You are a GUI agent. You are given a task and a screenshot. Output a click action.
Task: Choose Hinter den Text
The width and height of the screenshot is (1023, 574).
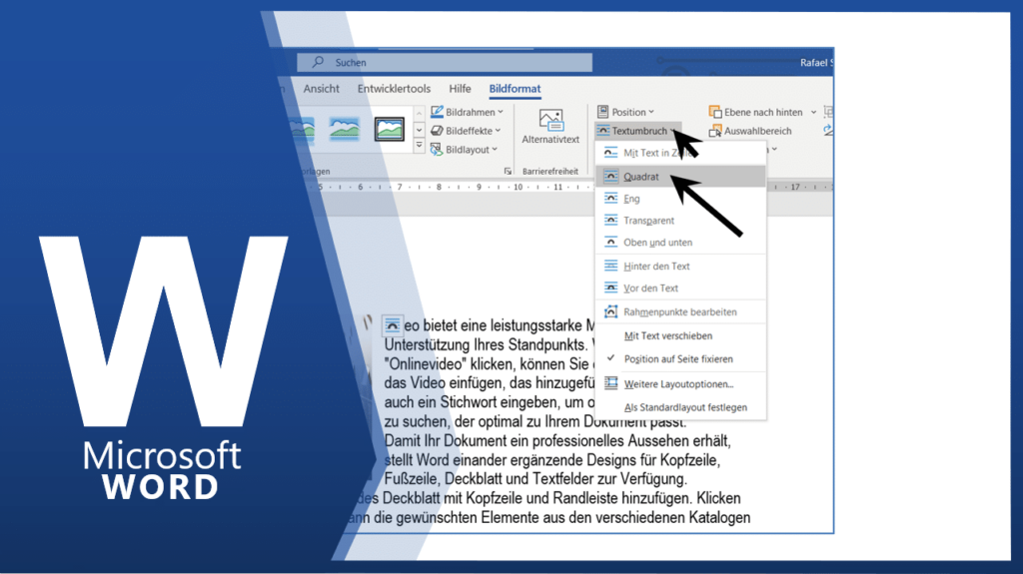click(x=680, y=267)
